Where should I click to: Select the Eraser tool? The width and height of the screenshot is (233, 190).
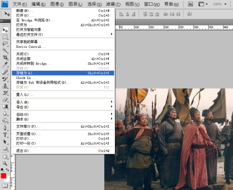5,100
